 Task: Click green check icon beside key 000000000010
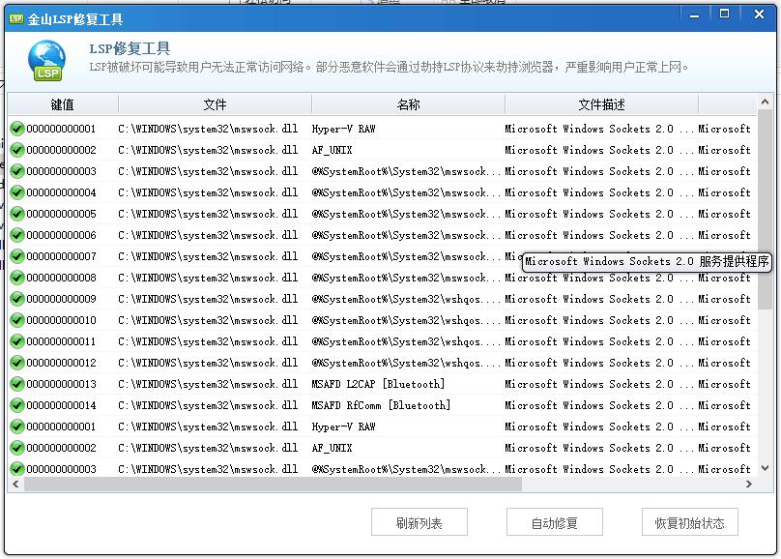click(x=17, y=320)
